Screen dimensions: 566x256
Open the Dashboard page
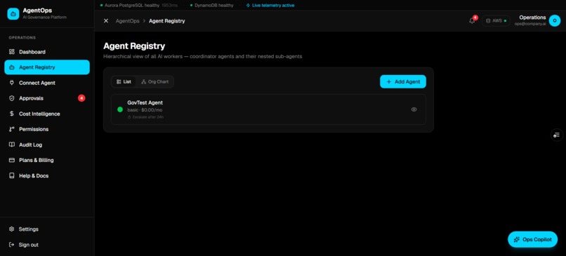click(47, 52)
